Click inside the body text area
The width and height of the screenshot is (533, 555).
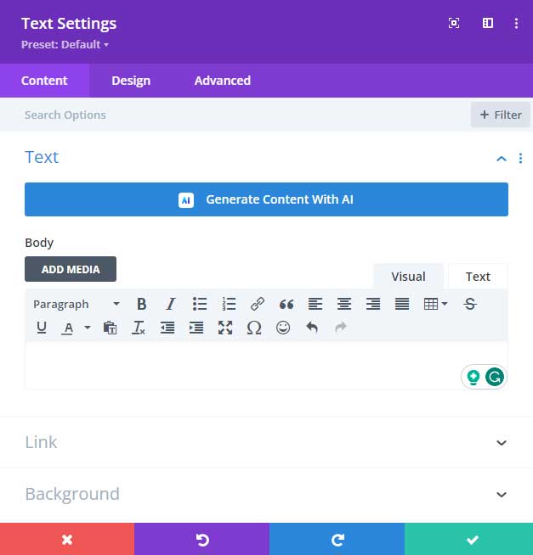(x=266, y=365)
